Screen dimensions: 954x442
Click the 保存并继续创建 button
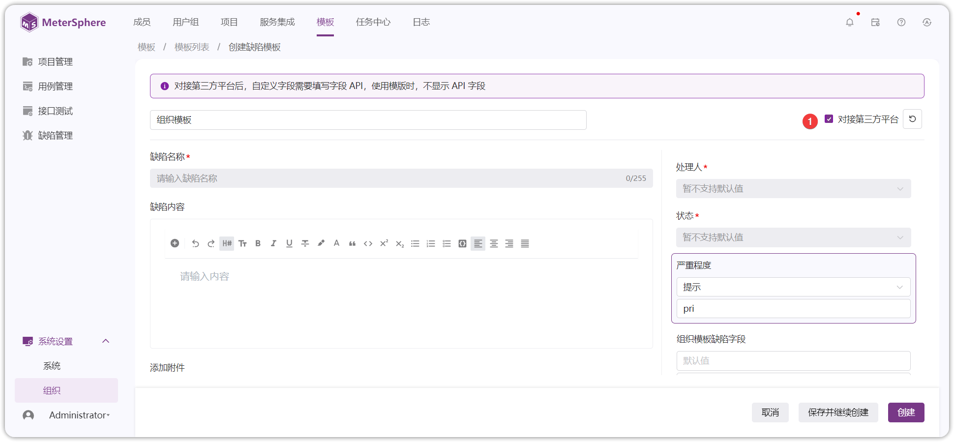point(838,413)
